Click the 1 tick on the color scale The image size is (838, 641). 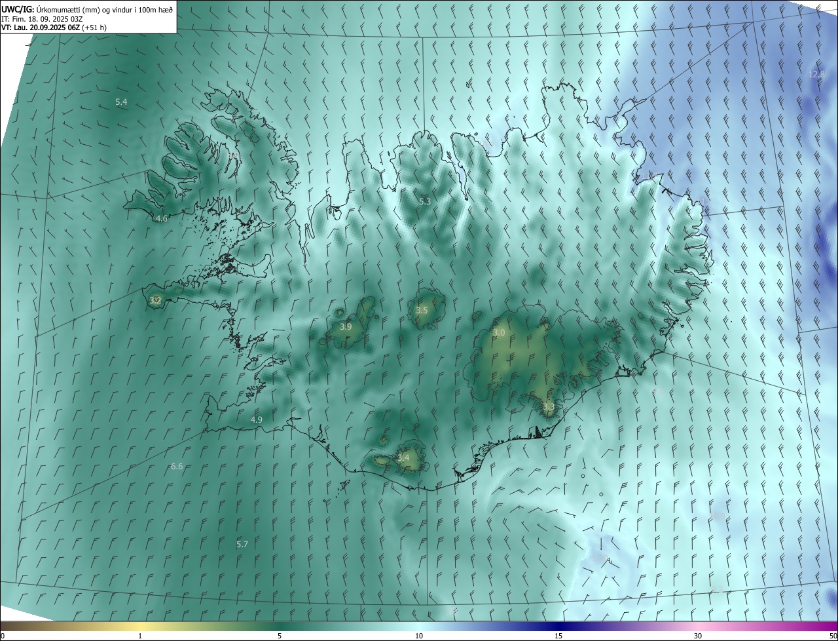140,636
